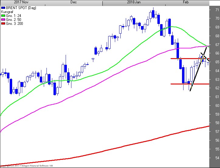Click the Kursgraf legend label
This screenshot has width=220, height=168.
7,11
